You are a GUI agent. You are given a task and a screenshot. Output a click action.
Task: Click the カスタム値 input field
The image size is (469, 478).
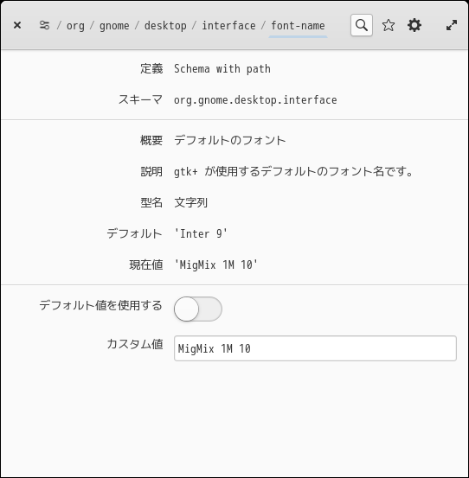click(x=315, y=348)
